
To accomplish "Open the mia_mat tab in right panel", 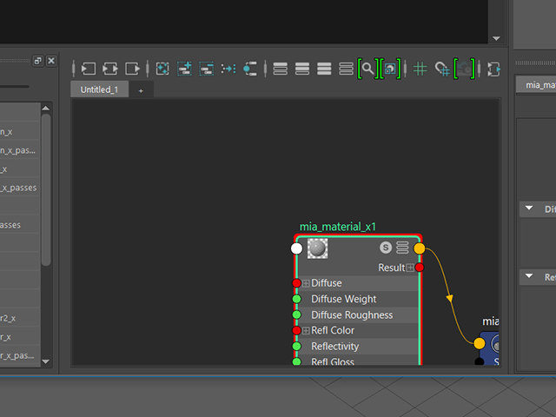I will point(536,85).
